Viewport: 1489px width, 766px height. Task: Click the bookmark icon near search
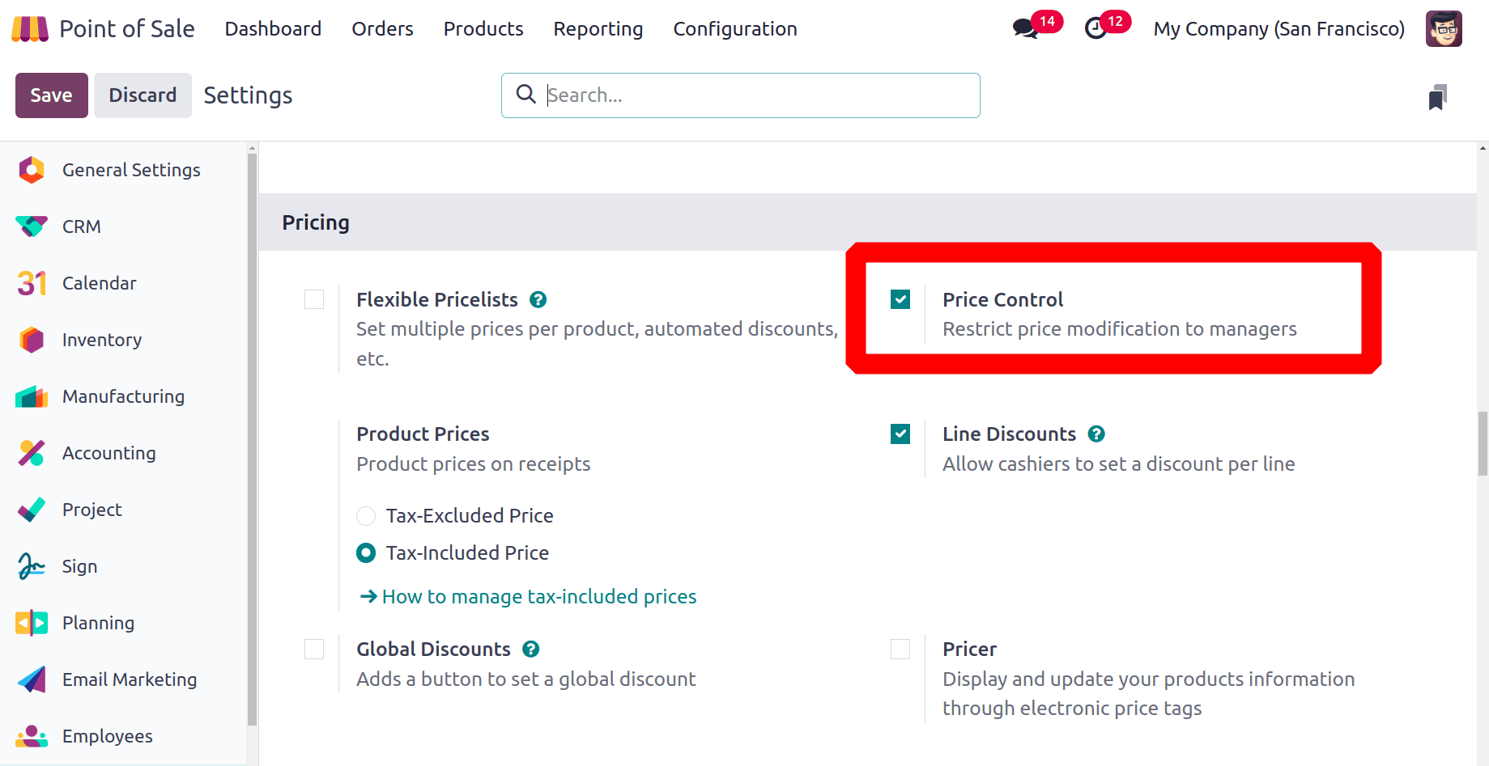pos(1437,97)
